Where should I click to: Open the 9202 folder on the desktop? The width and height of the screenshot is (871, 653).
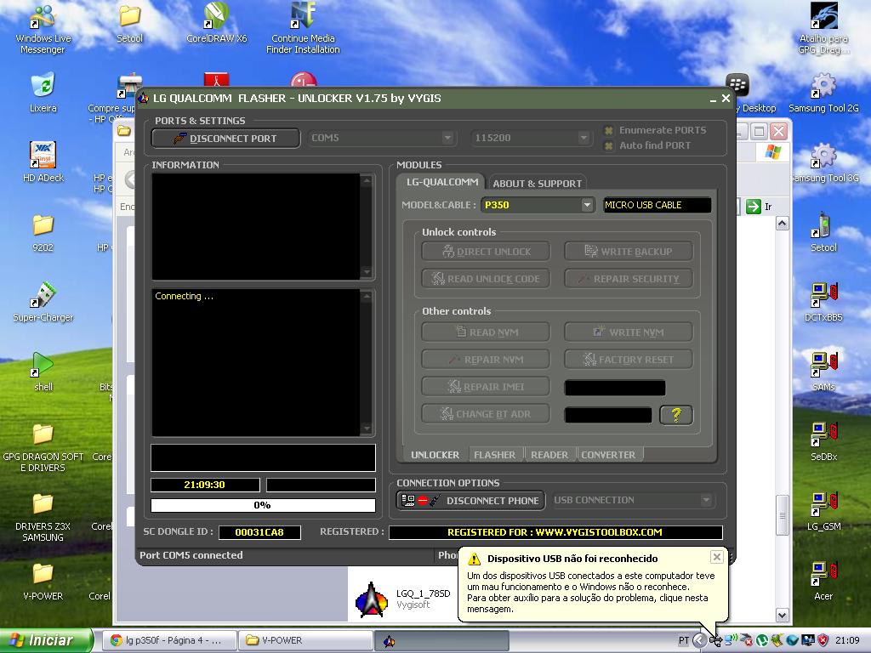tap(43, 233)
